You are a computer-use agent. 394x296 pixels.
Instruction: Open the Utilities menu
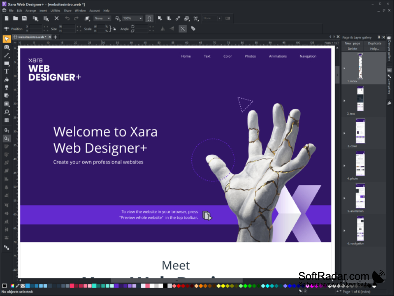tap(55, 11)
